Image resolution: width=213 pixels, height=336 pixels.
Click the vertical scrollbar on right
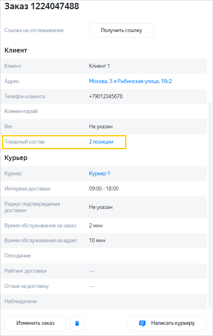pos(210,204)
